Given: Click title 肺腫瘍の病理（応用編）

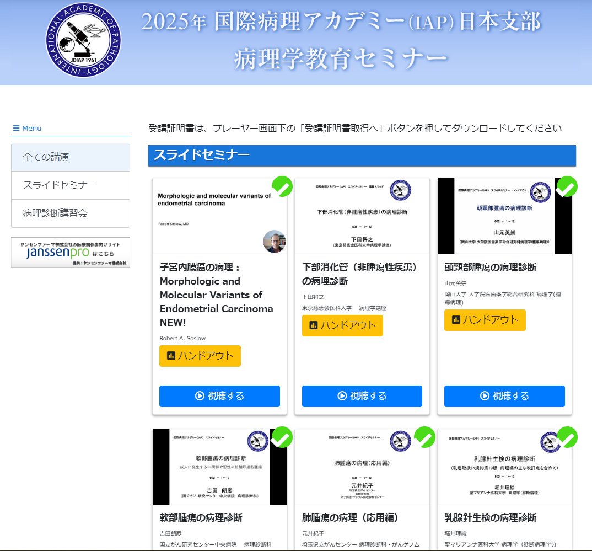Looking at the screenshot, I should coord(350,518).
